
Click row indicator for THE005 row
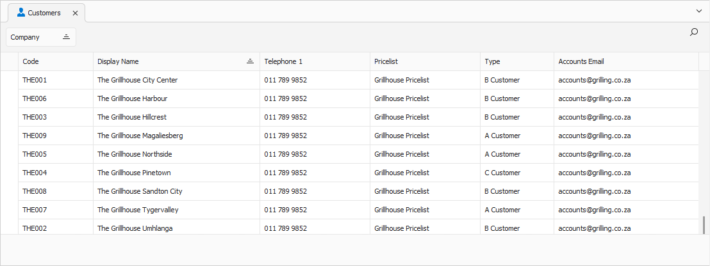click(x=9, y=154)
